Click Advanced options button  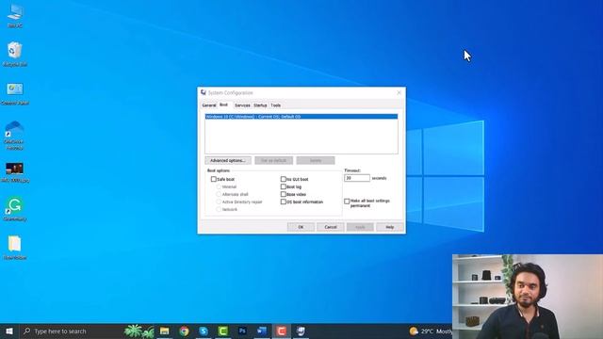pyautogui.click(x=228, y=160)
